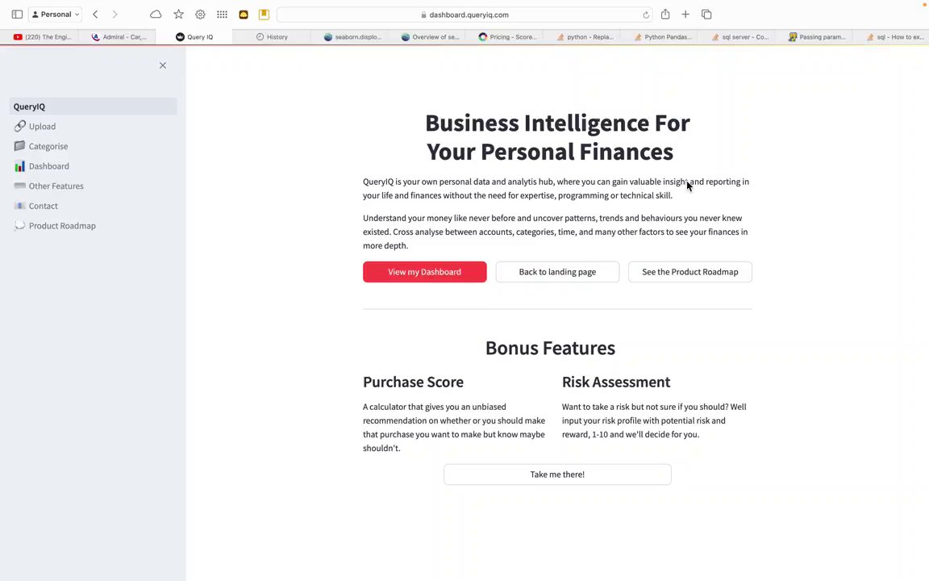Click the star favorites toolbar icon
This screenshot has width=929, height=581.
tap(178, 15)
